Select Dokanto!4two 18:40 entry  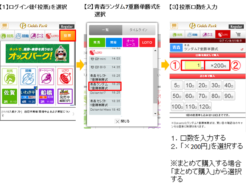pos(105,111)
